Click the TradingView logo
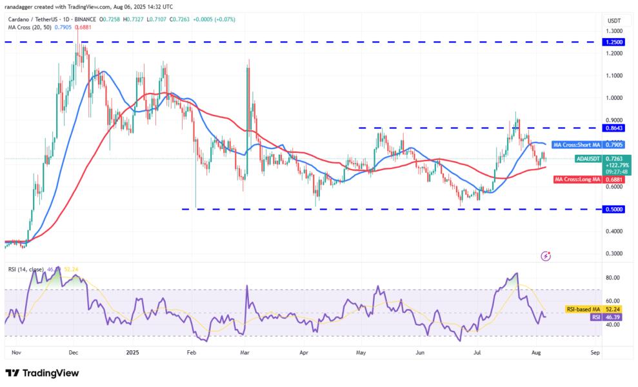The image size is (638, 387). point(42,373)
